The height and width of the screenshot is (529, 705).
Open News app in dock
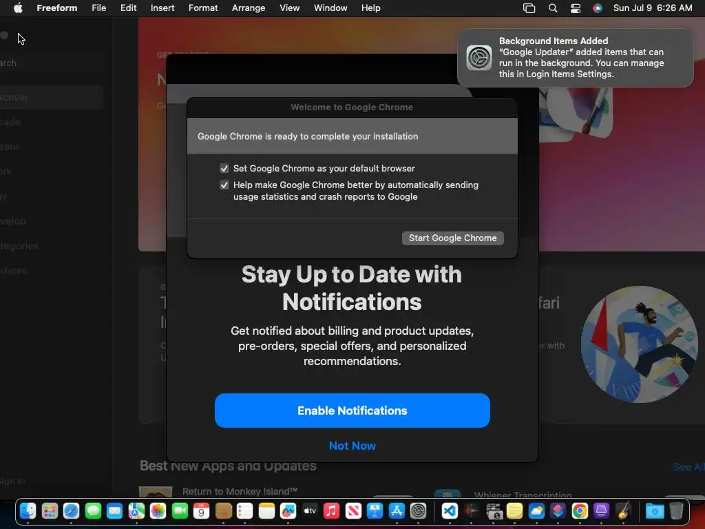point(353,511)
